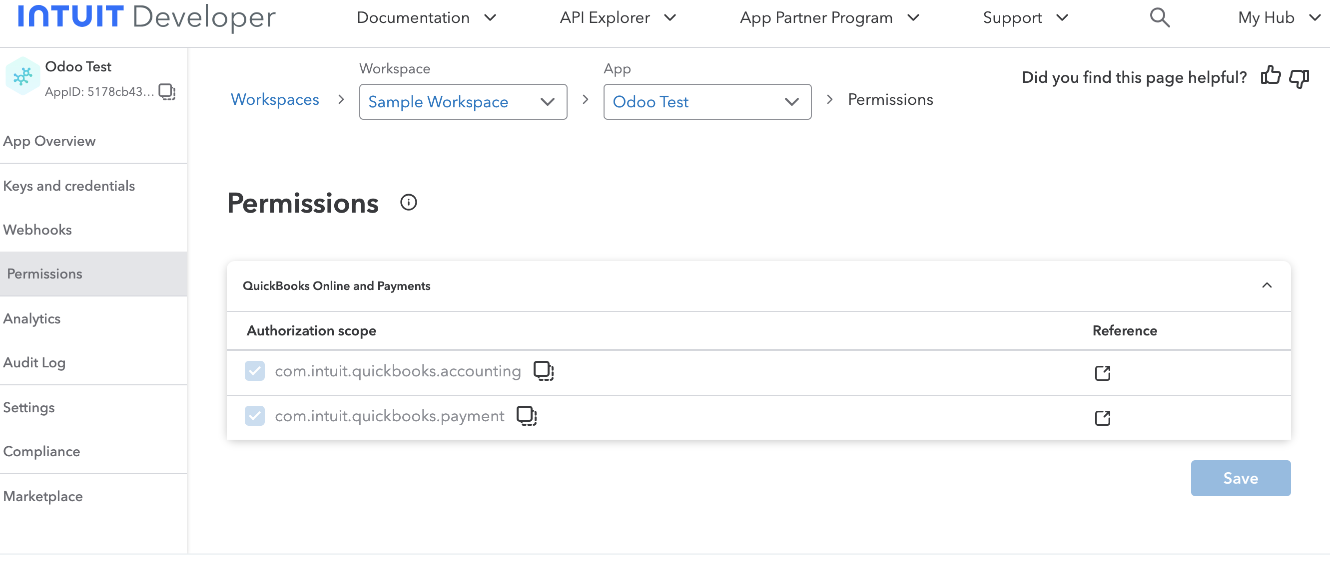Toggle the com.intuit.quickbooks.accounting checkbox
The image size is (1330, 570).
254,371
